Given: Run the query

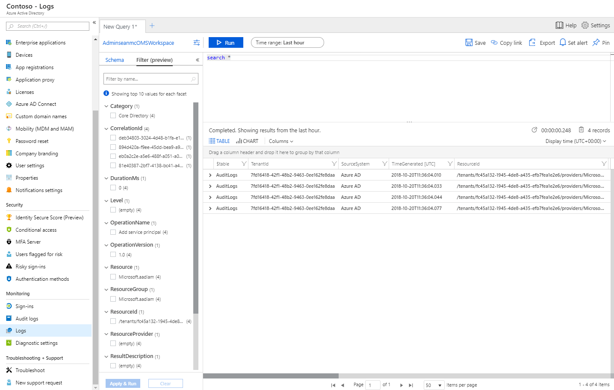Looking at the screenshot, I should (x=226, y=43).
